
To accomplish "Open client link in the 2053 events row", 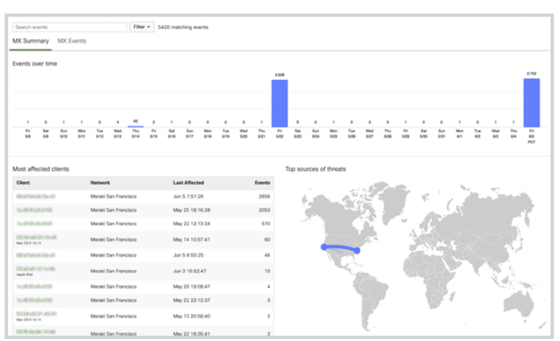I will (34, 210).
